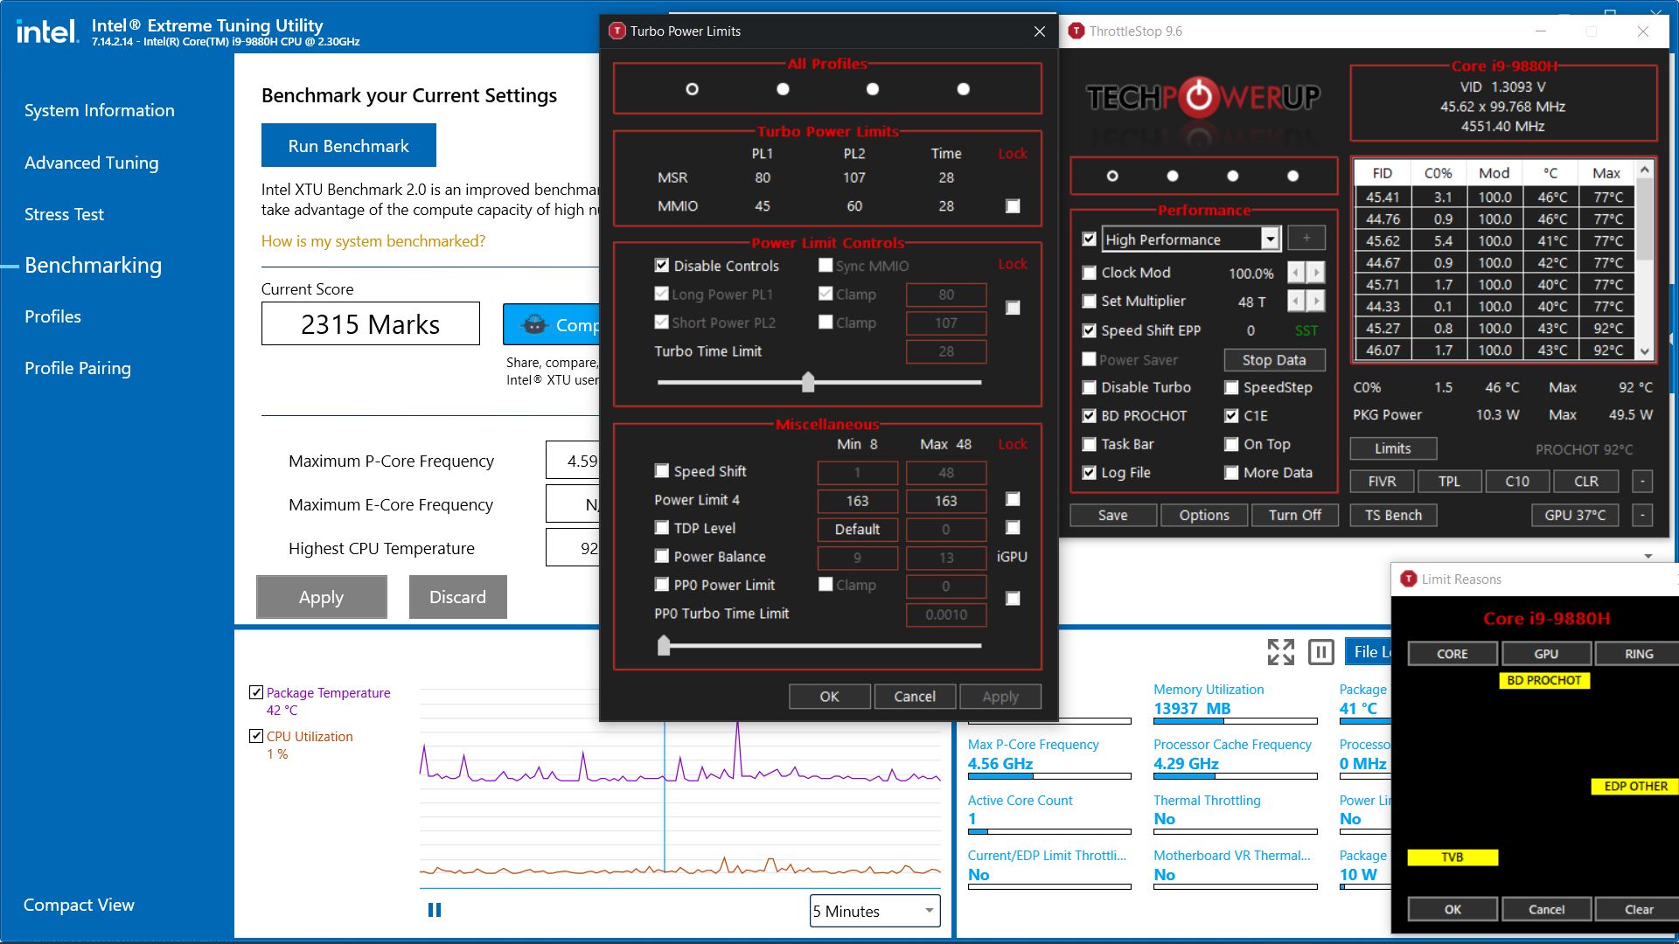Close the Turbo Power Limits dialog
Viewport: 1679px width, 944px height.
(1039, 31)
